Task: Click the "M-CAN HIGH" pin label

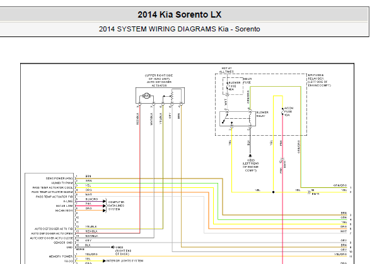Action: 64,211
